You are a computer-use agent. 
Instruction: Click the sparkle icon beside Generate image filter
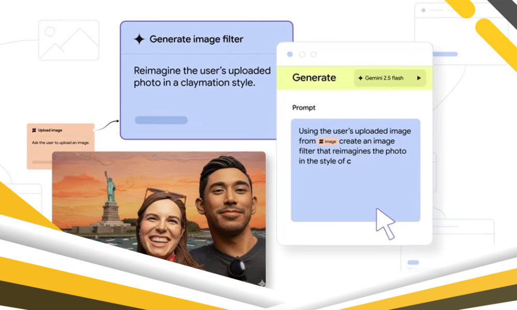139,39
